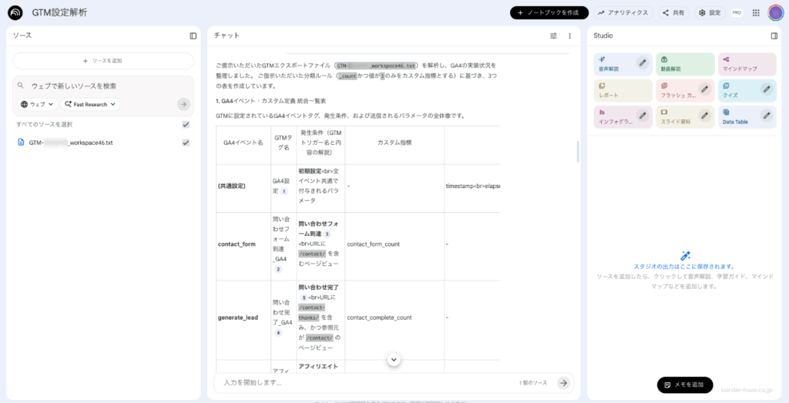789x403 pixels.
Task: Toggle すべてのソースを選択 checkbox
Action: click(x=186, y=124)
